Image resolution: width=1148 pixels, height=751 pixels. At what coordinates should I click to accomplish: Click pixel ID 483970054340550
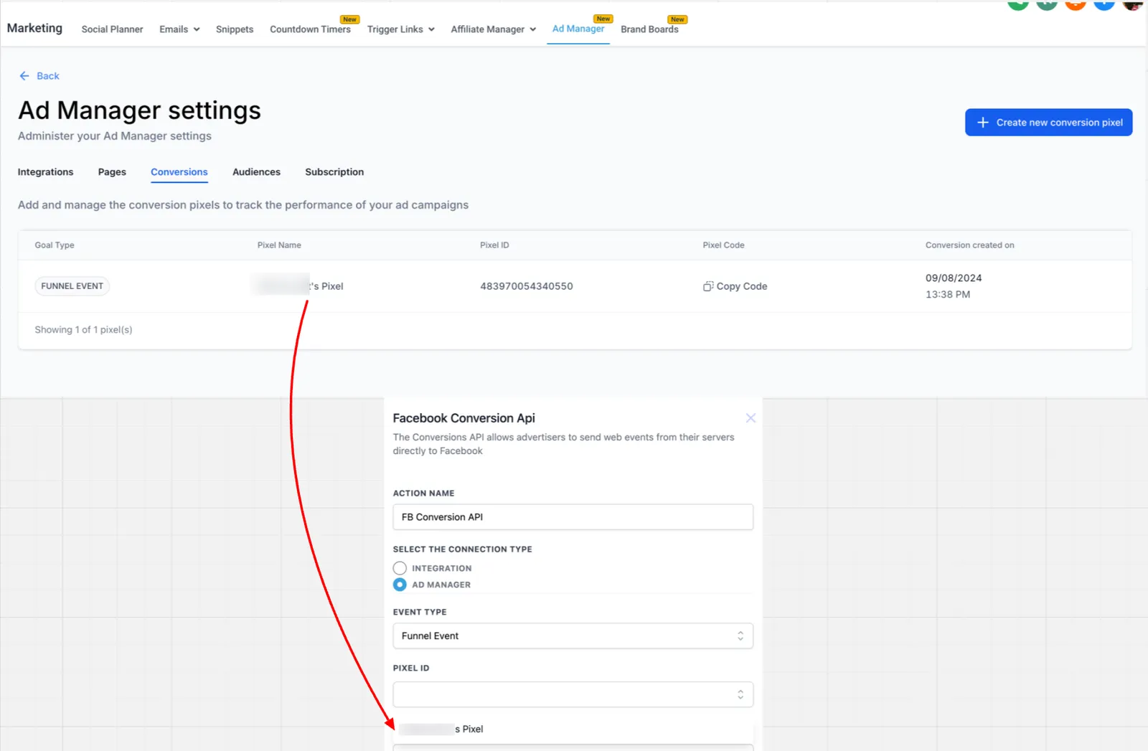tap(527, 286)
